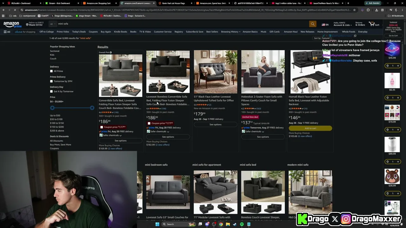This screenshot has height=228, width=406.
Task: Remove the $26.99 cart item
Action: click(x=387, y=193)
